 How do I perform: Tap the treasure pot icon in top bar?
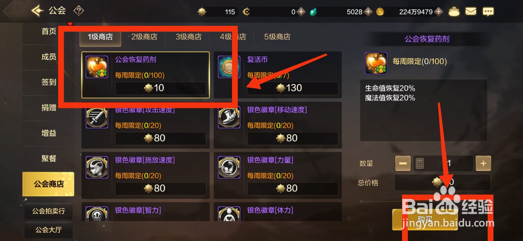click(x=454, y=12)
